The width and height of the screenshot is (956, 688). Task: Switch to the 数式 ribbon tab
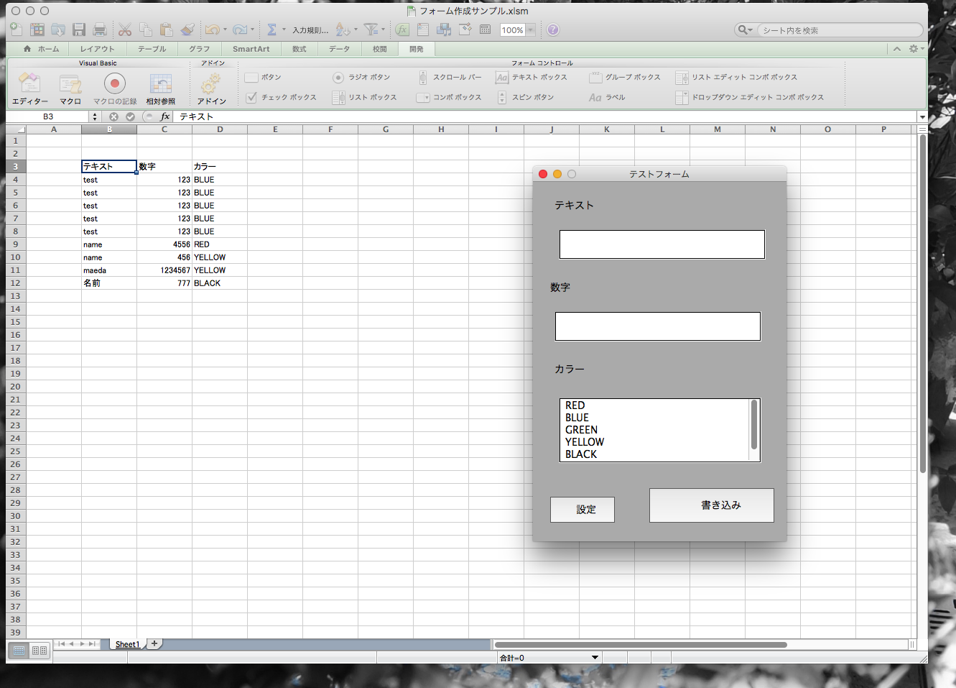299,49
